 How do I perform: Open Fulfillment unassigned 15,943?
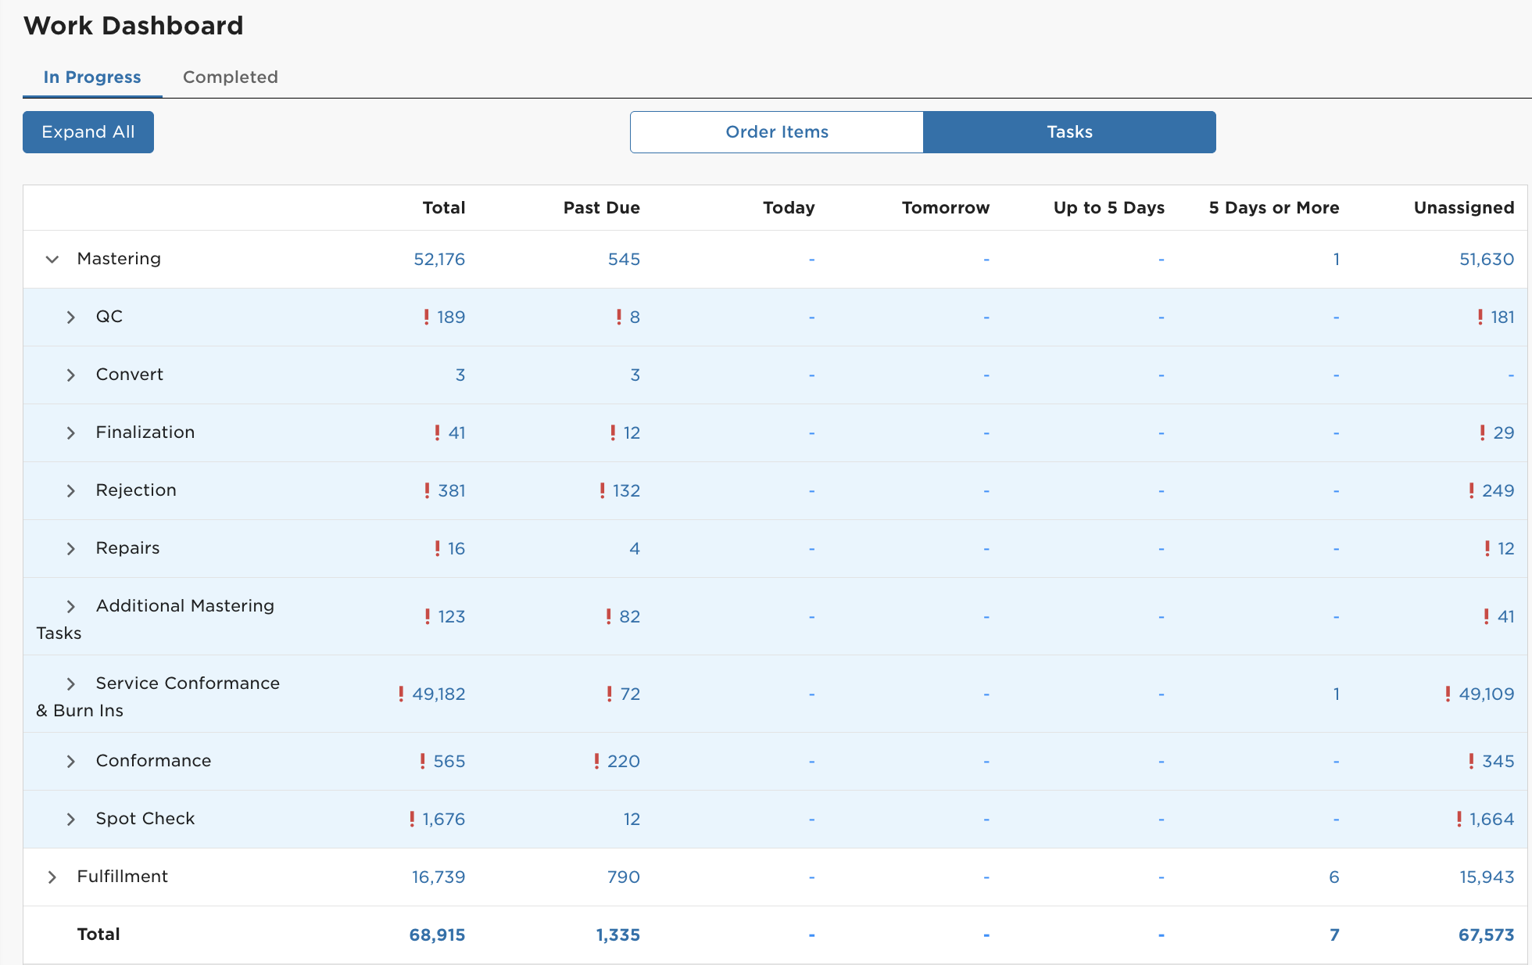[x=1487, y=877]
